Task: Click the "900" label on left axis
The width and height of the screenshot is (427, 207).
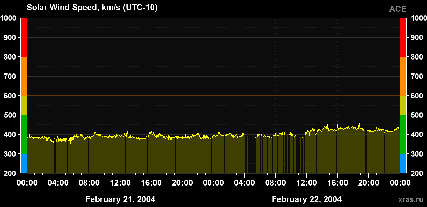Action: point(10,38)
